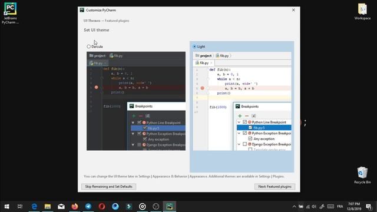Screen dimensions: 377x212
Task: Open File Explorer from the taskbar
Action: pyautogui.click(x=48, y=207)
